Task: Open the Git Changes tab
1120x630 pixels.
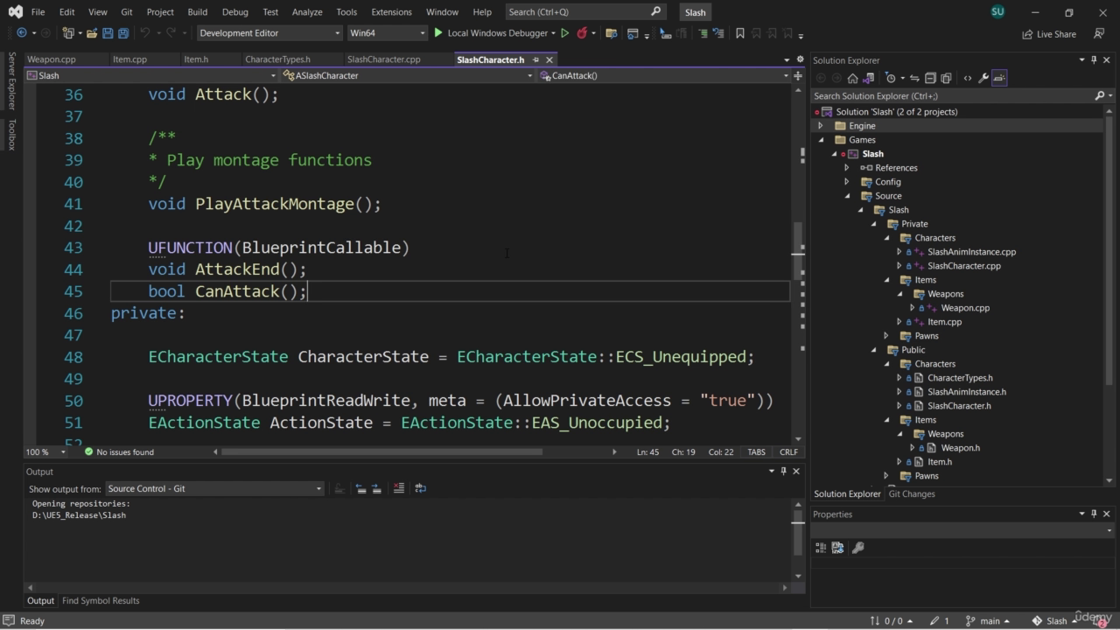Action: coord(912,493)
